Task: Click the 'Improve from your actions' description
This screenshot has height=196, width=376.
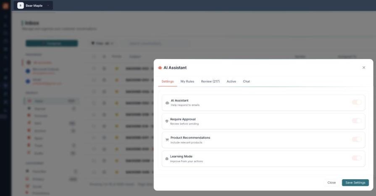Action: (x=187, y=161)
